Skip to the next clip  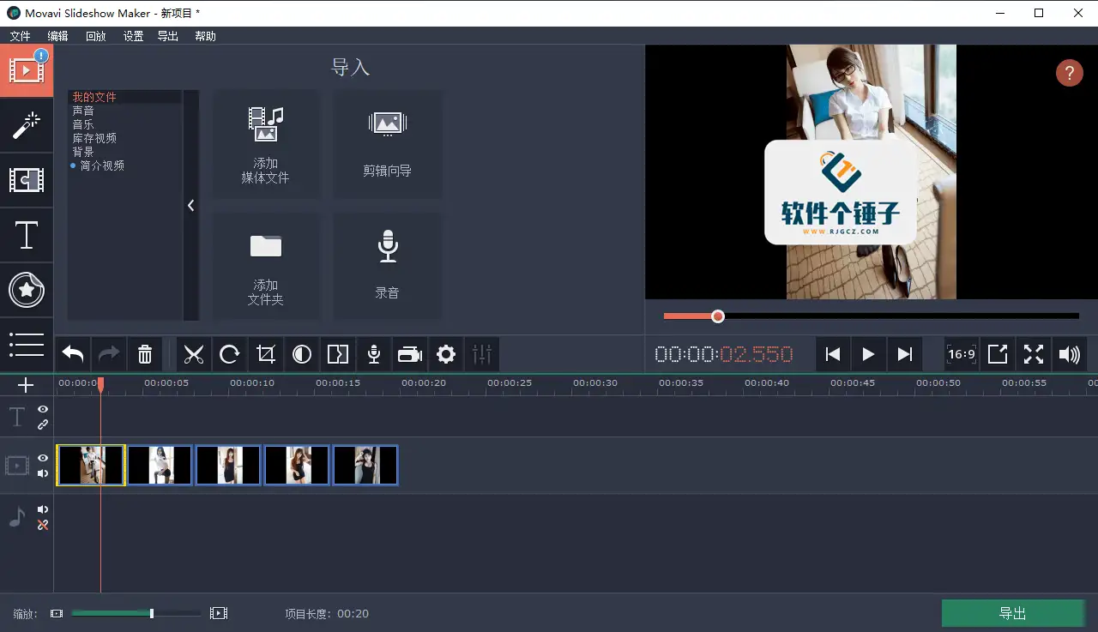(x=904, y=354)
